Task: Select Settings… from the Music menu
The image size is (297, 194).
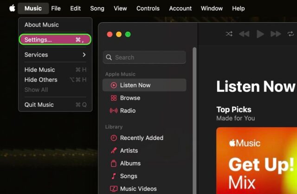Action: coord(55,39)
